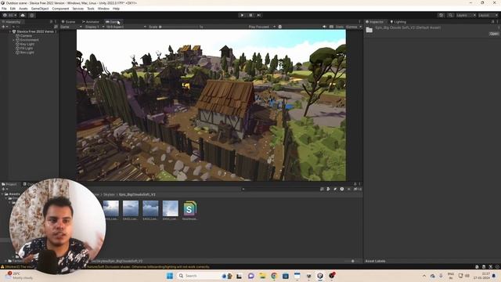Collapse the Slavica Free scene root
Viewport: 501px width, 282px height.
click(x=10, y=31)
